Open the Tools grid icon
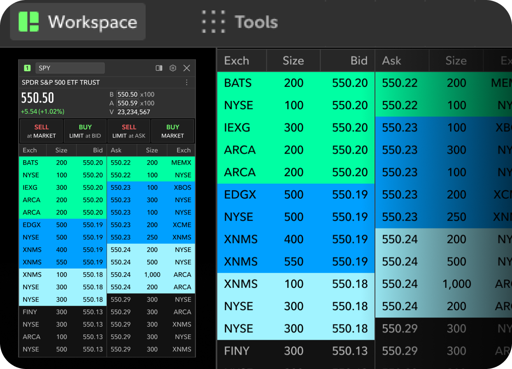Image resolution: width=512 pixels, height=369 pixels. (213, 22)
